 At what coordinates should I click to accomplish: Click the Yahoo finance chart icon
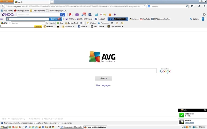click(x=96, y=14)
